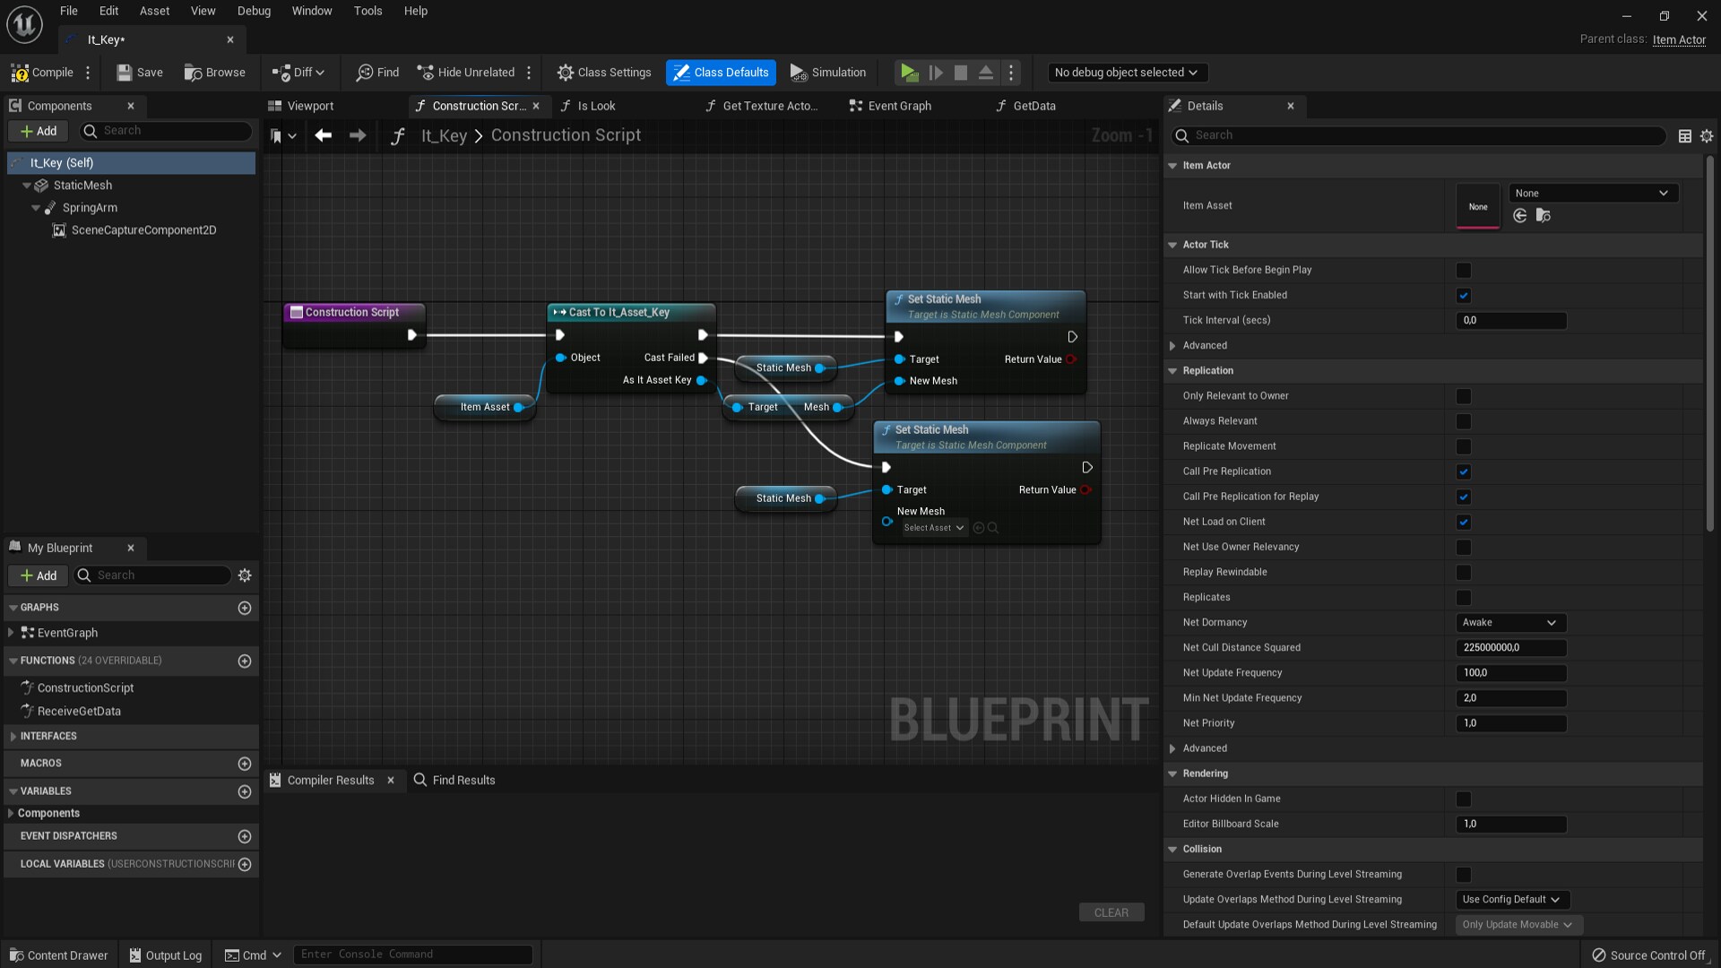
Task: Open the Net Dormancy dropdown
Action: [x=1509, y=622]
